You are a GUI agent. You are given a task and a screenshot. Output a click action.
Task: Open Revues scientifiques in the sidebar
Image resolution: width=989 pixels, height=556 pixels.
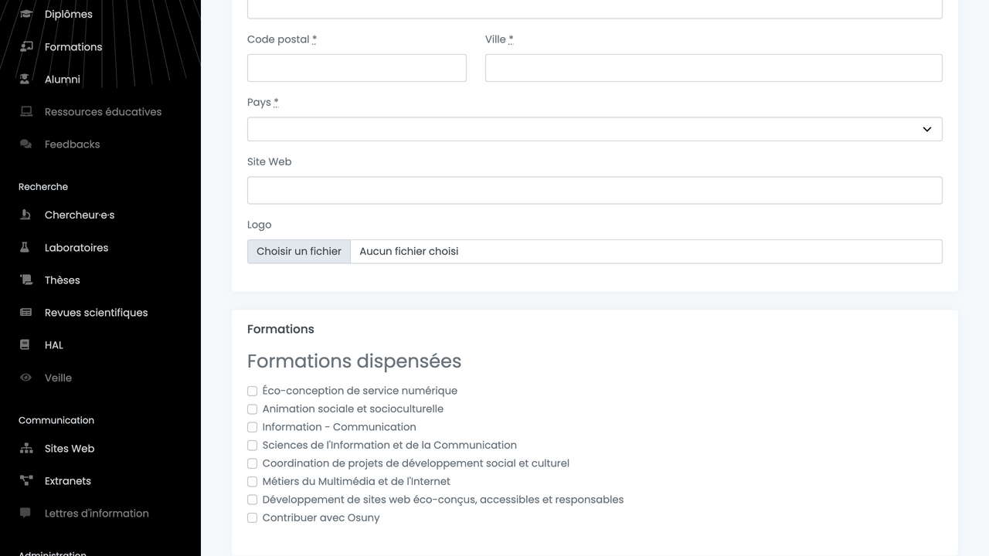[96, 312]
